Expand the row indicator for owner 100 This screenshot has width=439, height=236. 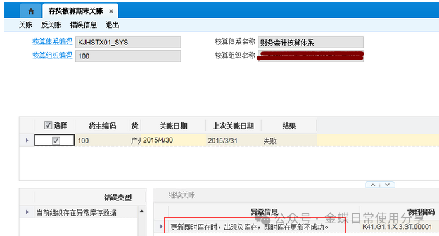click(x=27, y=140)
